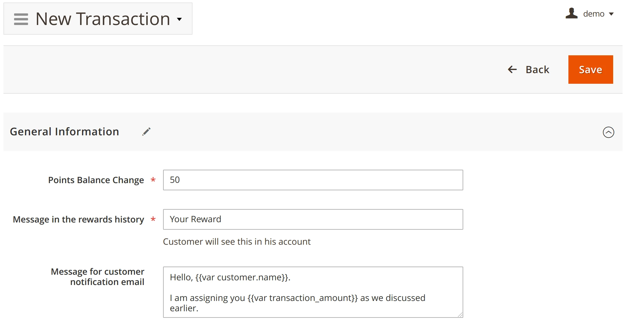
Task: Select the Points Balance Change input showing 50
Action: [x=313, y=180]
